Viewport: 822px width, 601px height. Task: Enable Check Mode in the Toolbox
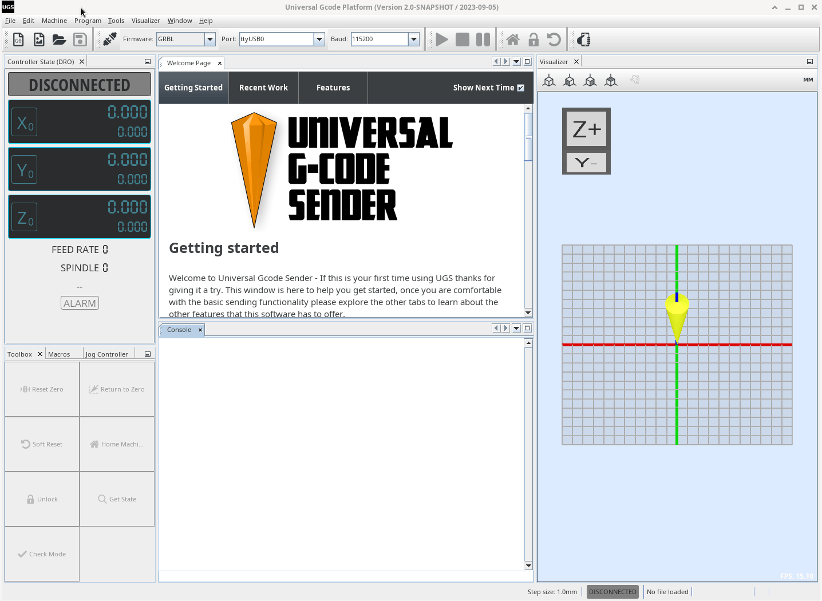[x=42, y=553]
